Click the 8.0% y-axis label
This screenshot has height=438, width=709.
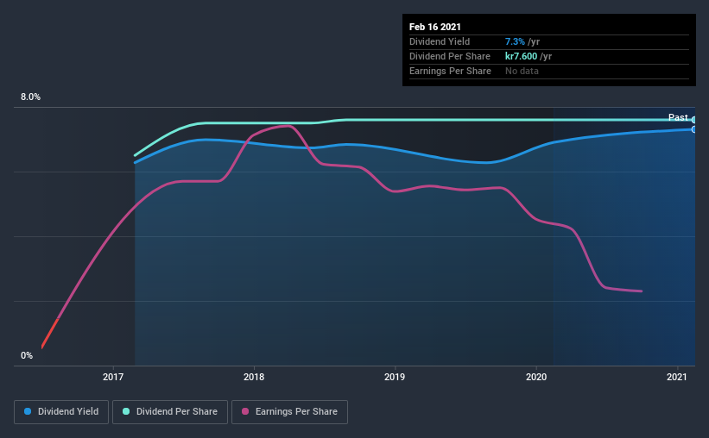(x=31, y=97)
